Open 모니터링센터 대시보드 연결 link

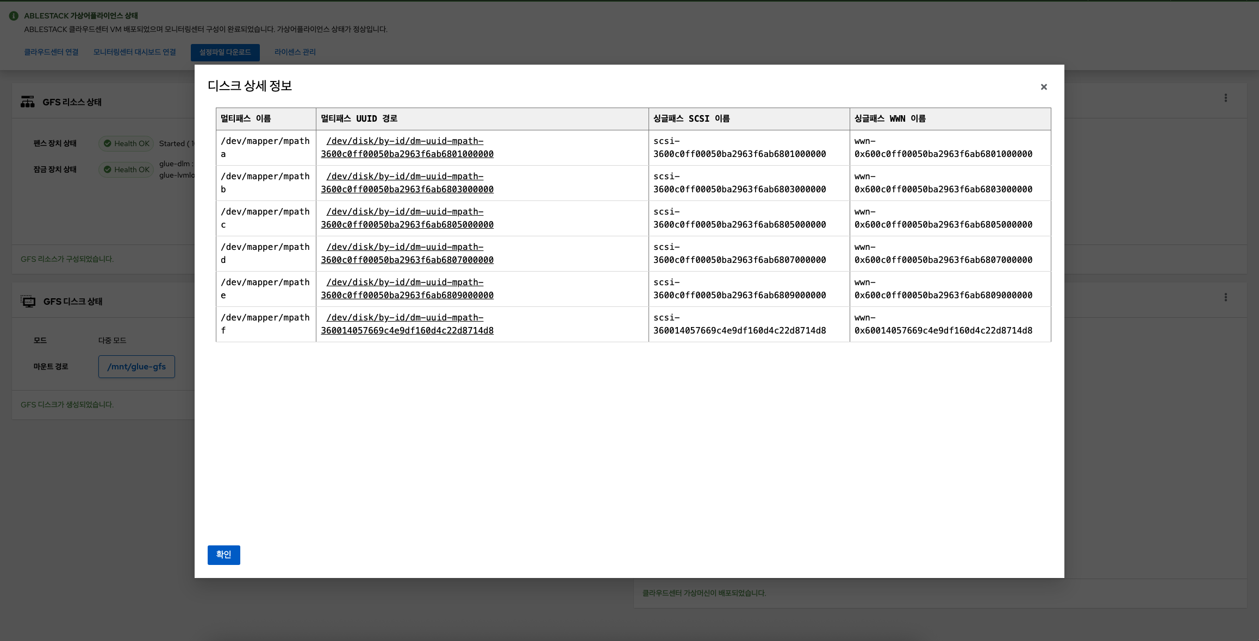[134, 52]
